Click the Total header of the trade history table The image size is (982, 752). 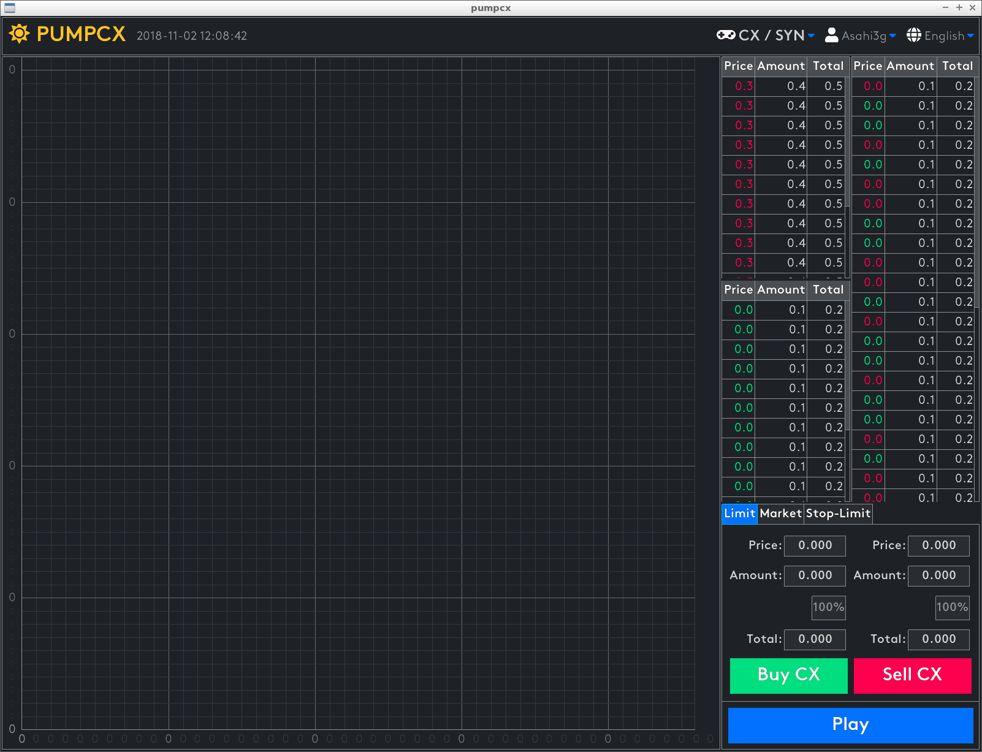point(957,66)
